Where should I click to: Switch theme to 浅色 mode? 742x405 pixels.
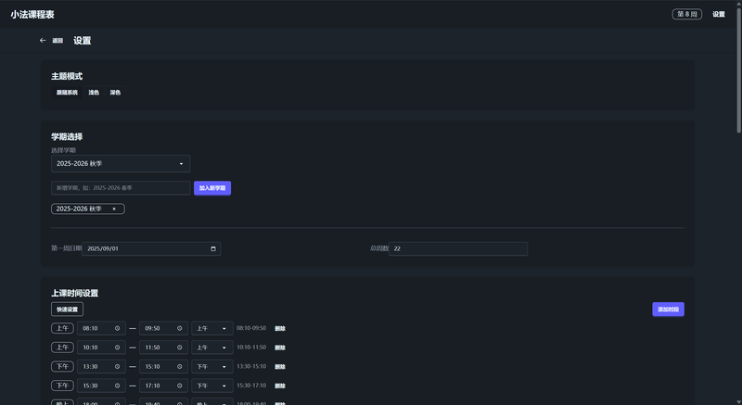(94, 93)
